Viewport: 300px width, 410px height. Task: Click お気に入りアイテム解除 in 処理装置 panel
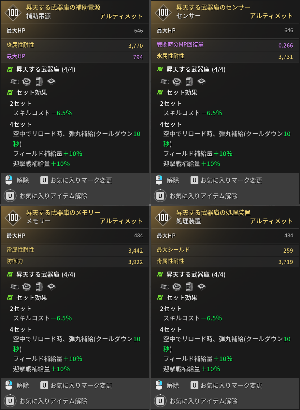pyautogui.click(x=204, y=401)
